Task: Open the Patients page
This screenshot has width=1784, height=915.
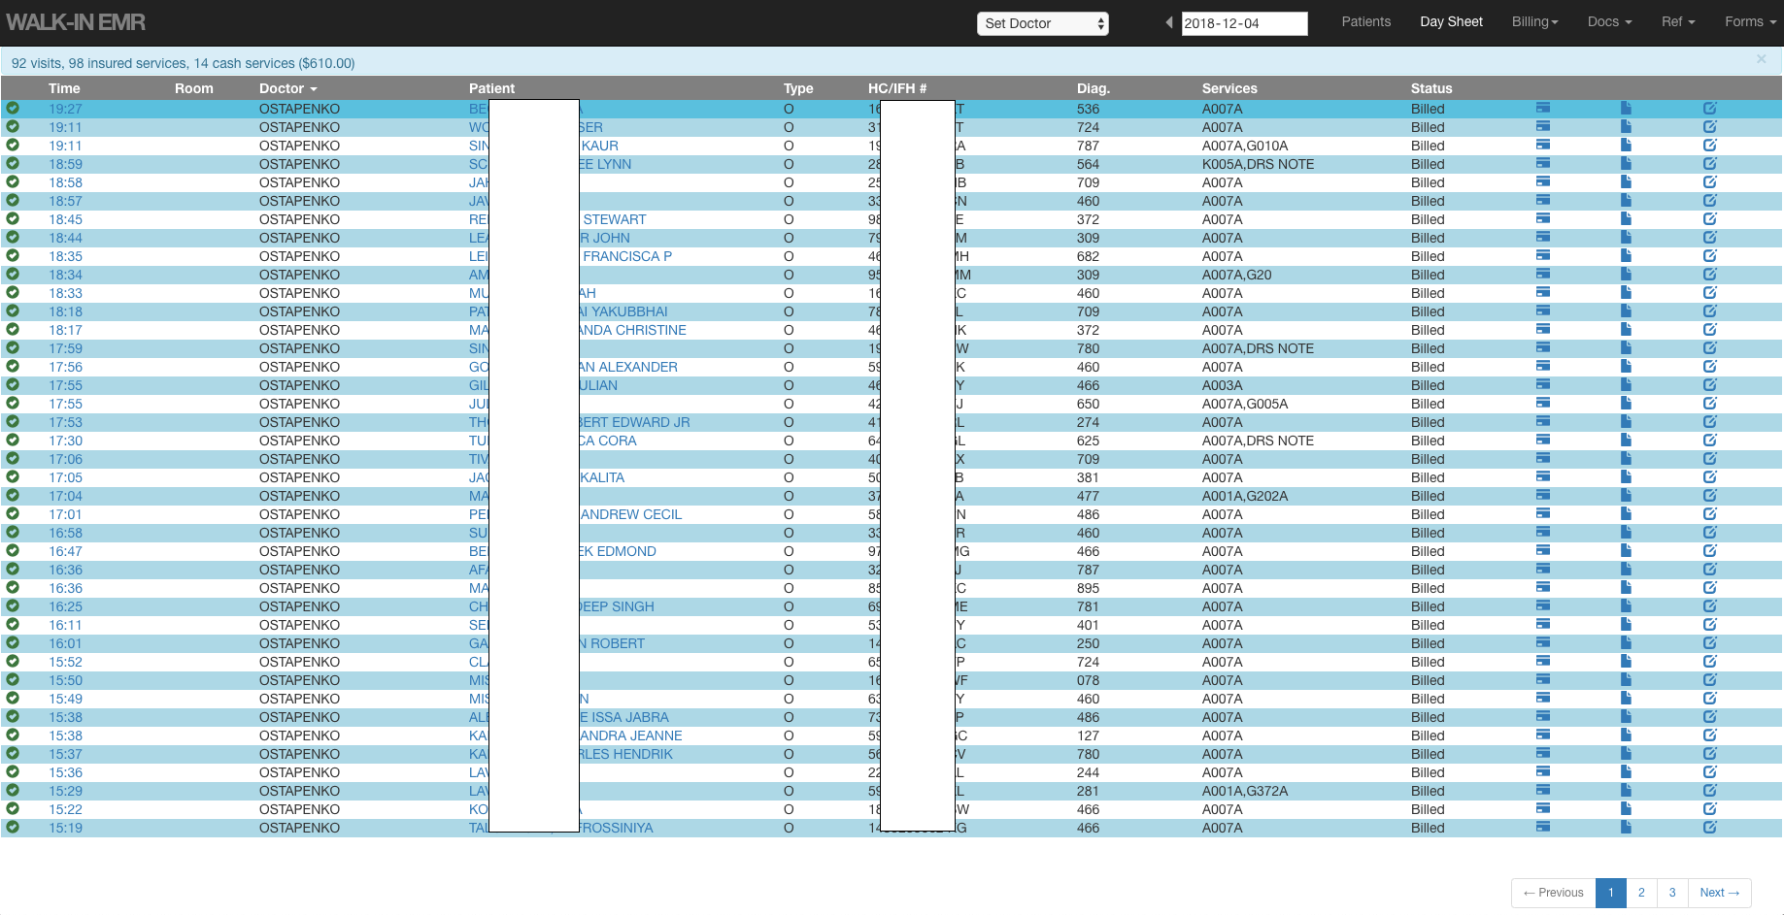Action: [x=1365, y=21]
